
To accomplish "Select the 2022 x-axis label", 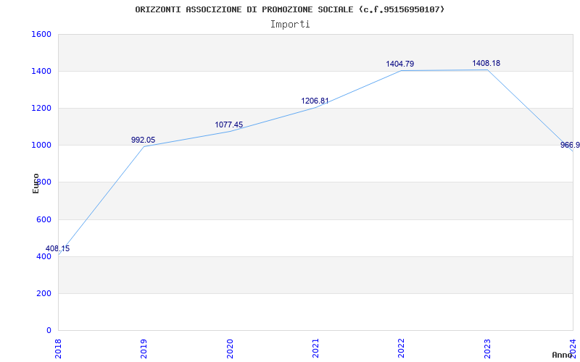I will click(x=402, y=348).
